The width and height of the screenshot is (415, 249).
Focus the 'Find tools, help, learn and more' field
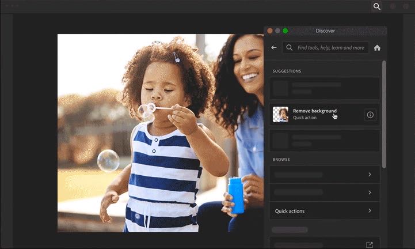(331, 48)
